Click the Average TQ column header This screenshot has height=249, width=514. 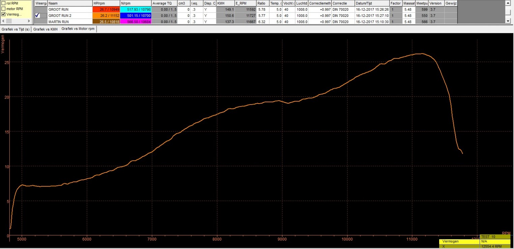point(165,3)
